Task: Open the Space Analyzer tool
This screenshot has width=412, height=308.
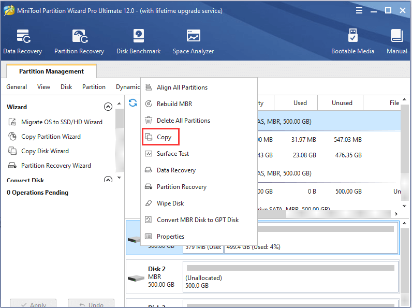Action: (x=193, y=41)
